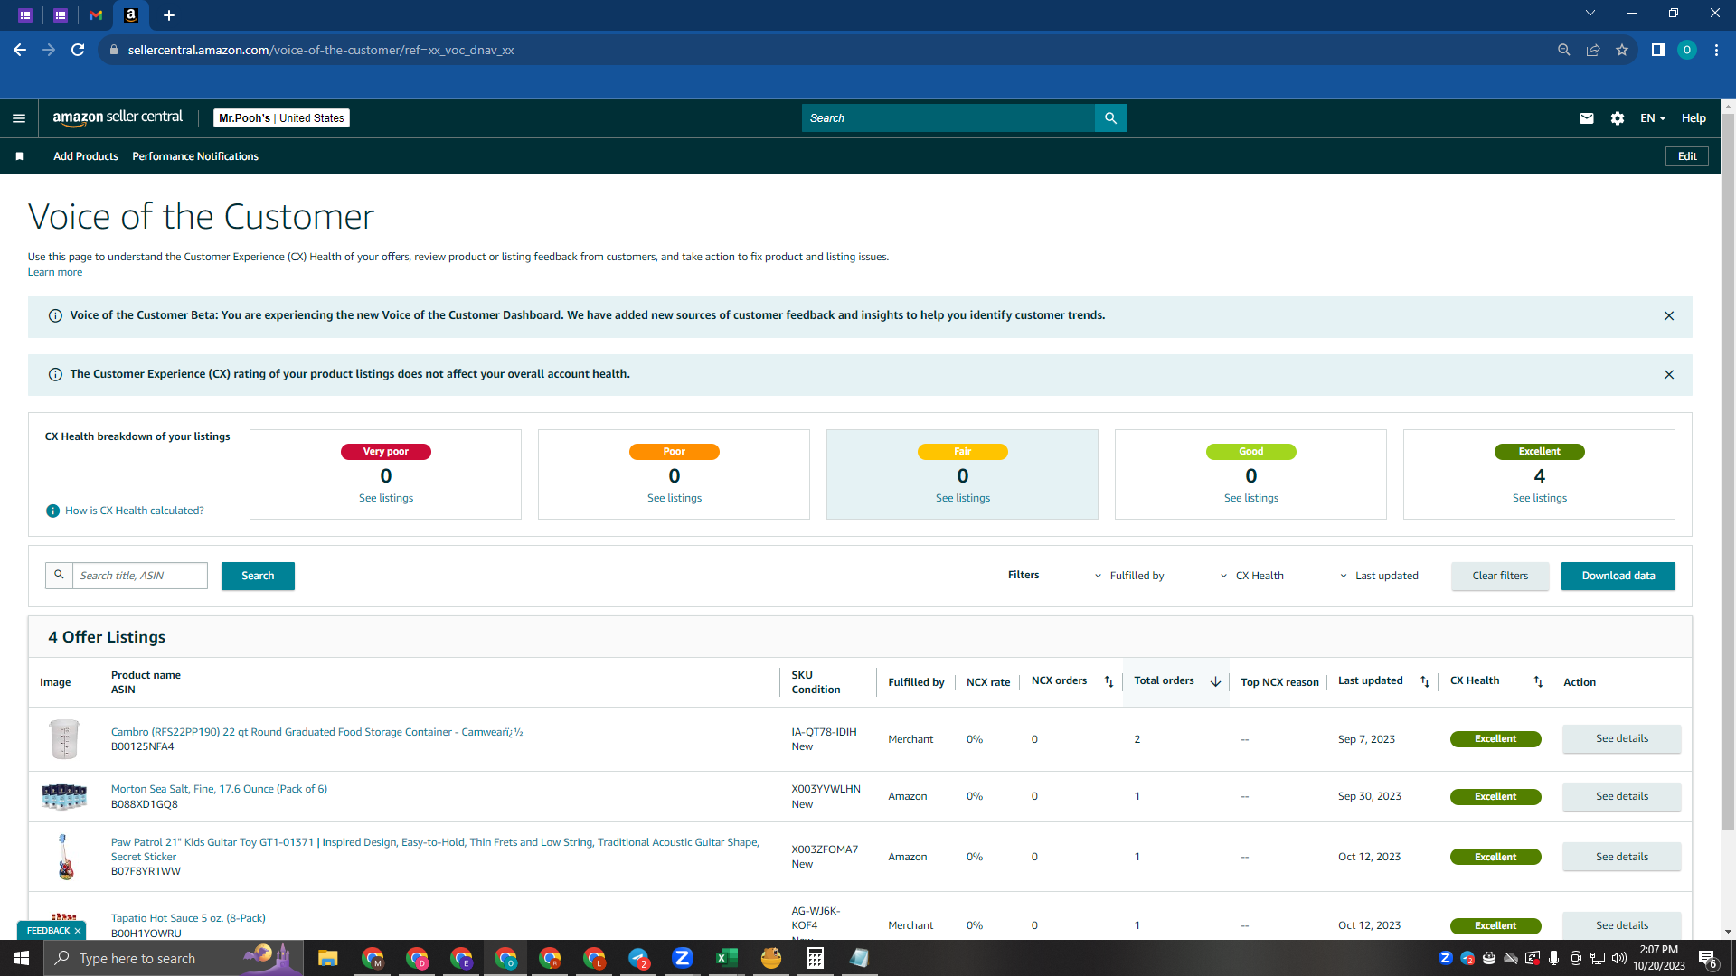Click info icon beside How is CX Health calculated
Screen dimensions: 1736x976
52,511
